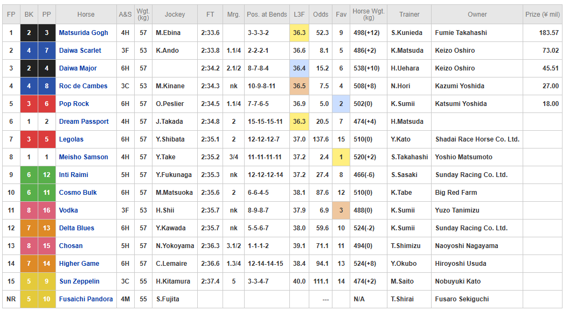The width and height of the screenshot is (569, 318).
Task: Click the FT column header
Action: point(210,15)
